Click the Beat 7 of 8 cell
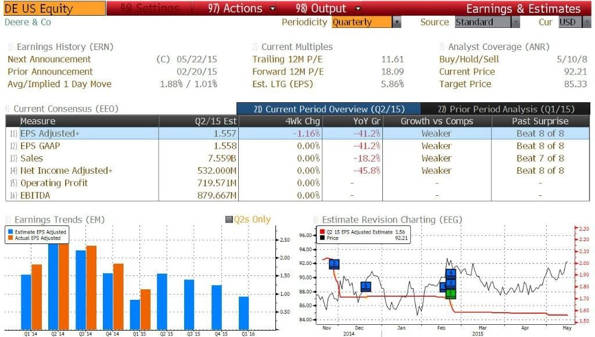Image resolution: width=595 pixels, height=337 pixels. (540, 158)
